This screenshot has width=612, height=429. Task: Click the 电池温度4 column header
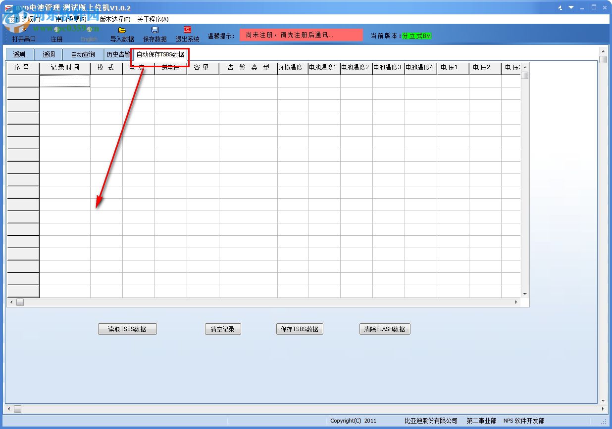[x=421, y=68]
